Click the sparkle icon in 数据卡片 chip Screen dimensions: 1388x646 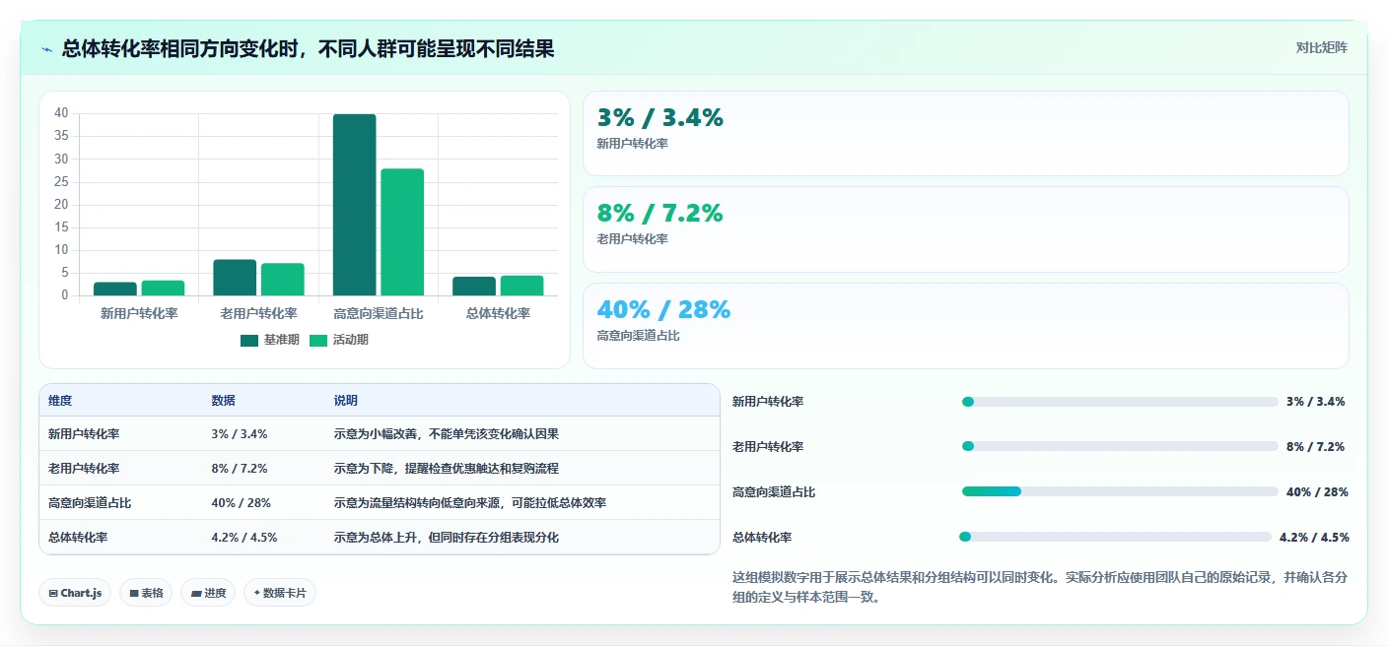coord(257,593)
